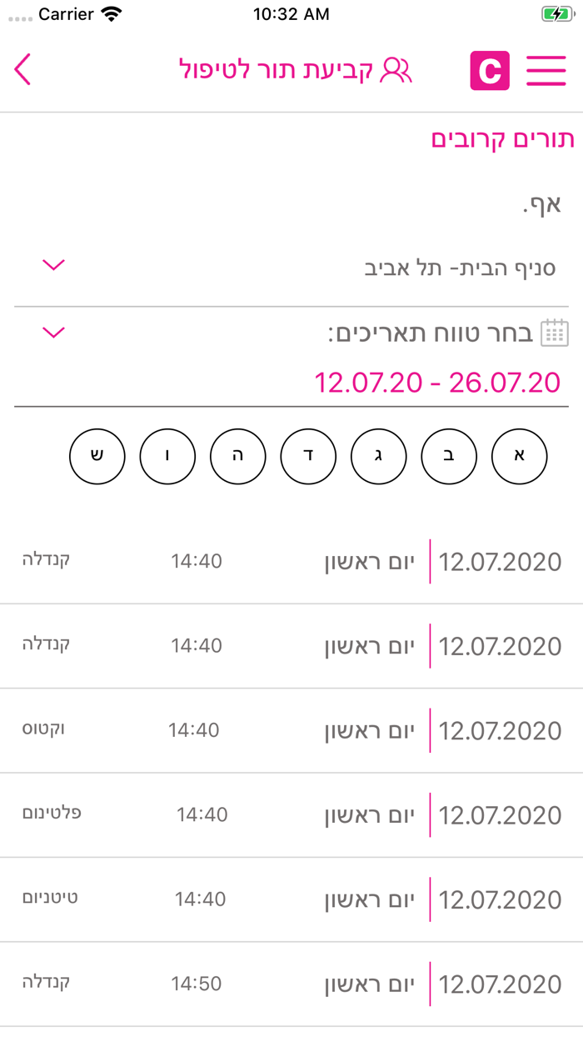Expand the date range chevron

tap(53, 333)
